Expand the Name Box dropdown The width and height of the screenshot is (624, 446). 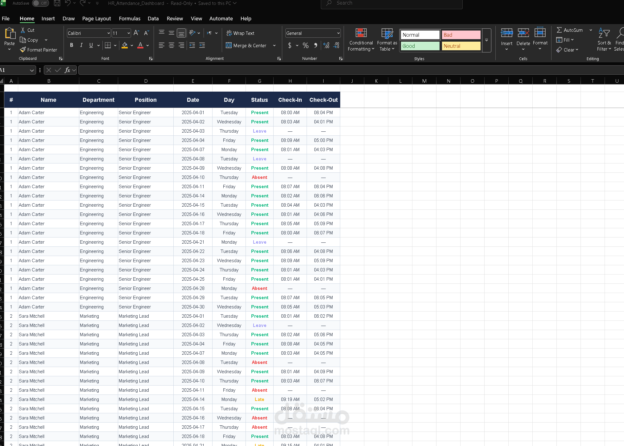pyautogui.click(x=32, y=70)
